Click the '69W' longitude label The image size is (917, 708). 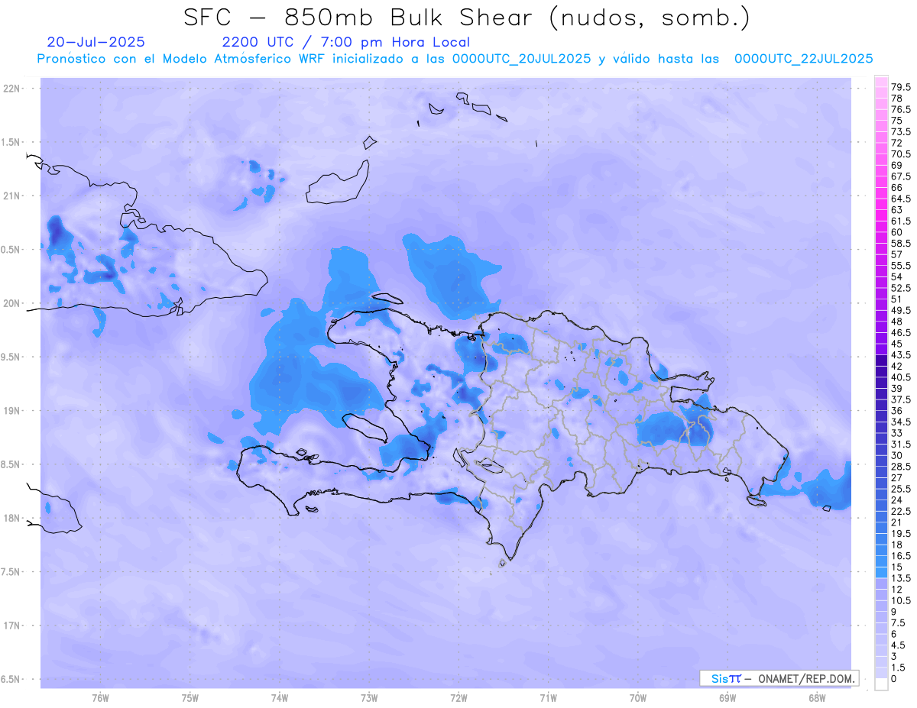click(727, 697)
